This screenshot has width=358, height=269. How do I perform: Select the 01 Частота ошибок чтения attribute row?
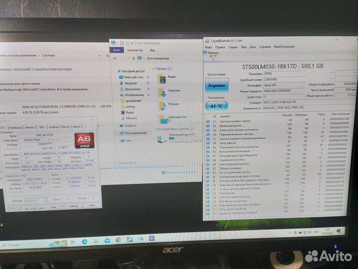278,121
